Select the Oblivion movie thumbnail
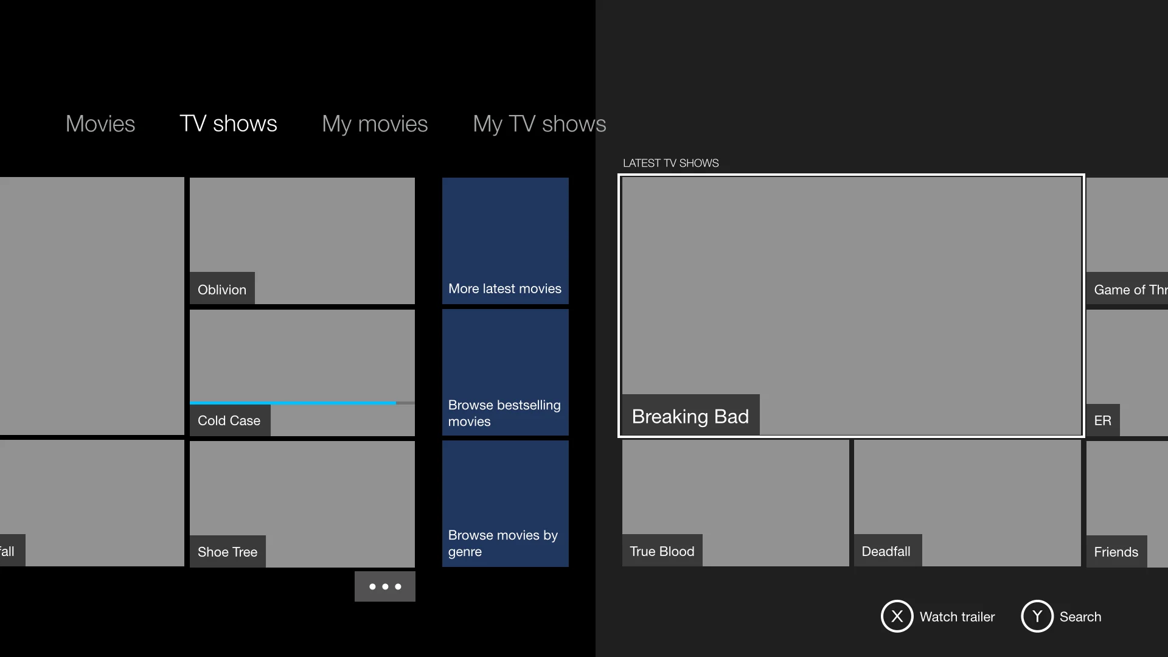The height and width of the screenshot is (657, 1168). pyautogui.click(x=302, y=241)
